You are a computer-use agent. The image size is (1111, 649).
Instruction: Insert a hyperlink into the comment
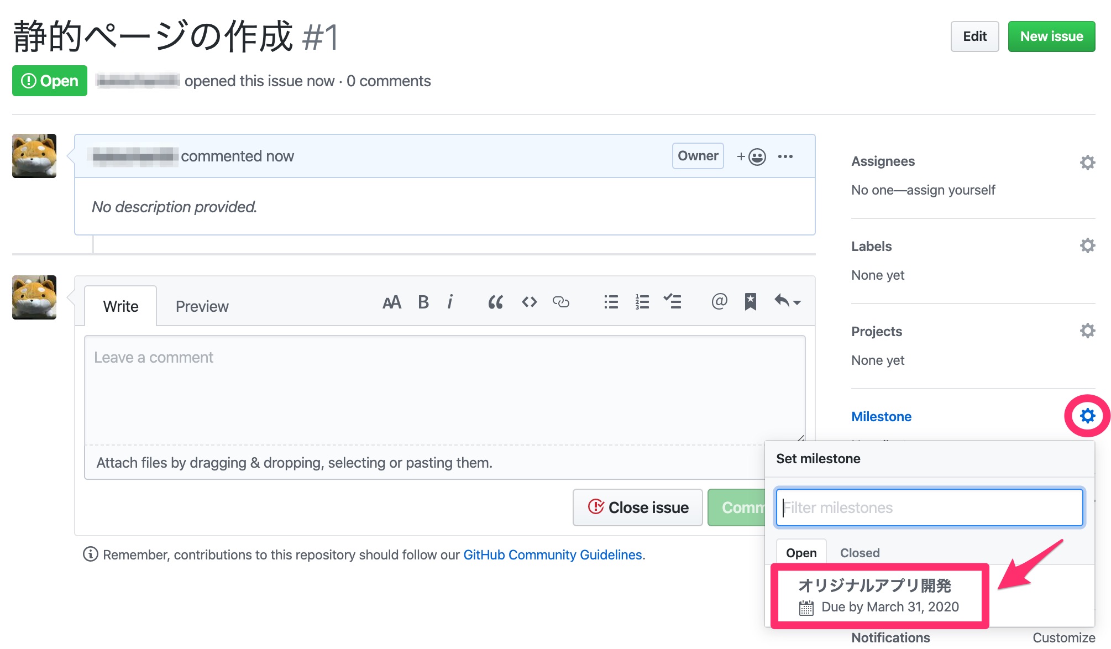pyautogui.click(x=562, y=302)
